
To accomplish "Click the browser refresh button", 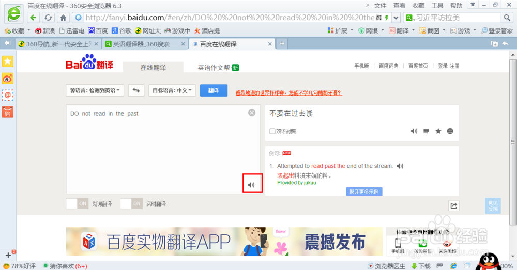I will click(48, 18).
